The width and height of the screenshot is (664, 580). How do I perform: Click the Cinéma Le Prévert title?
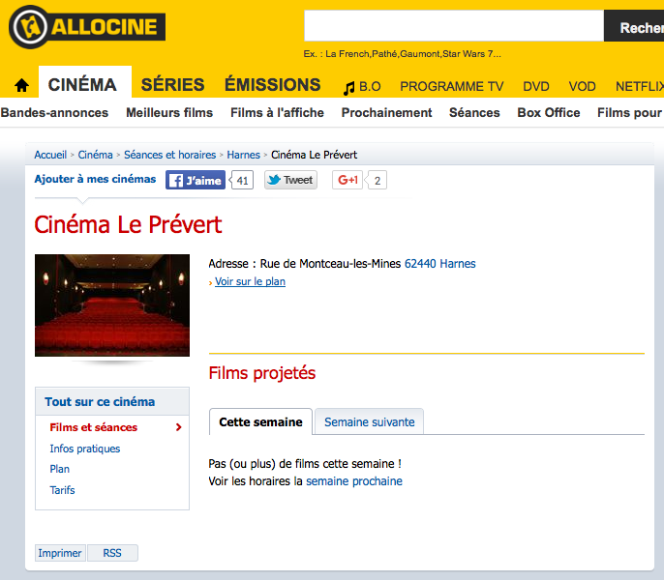[x=128, y=224]
